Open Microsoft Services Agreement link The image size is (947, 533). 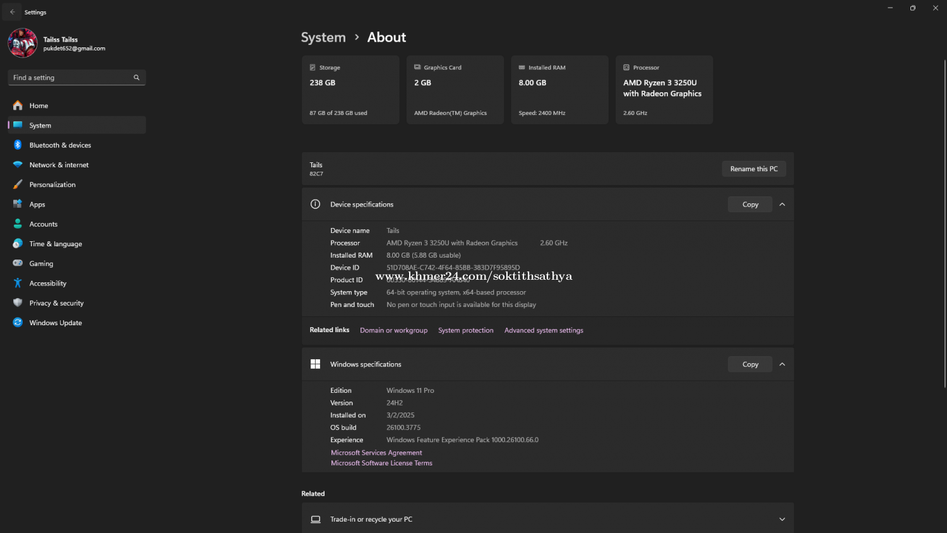coord(376,453)
